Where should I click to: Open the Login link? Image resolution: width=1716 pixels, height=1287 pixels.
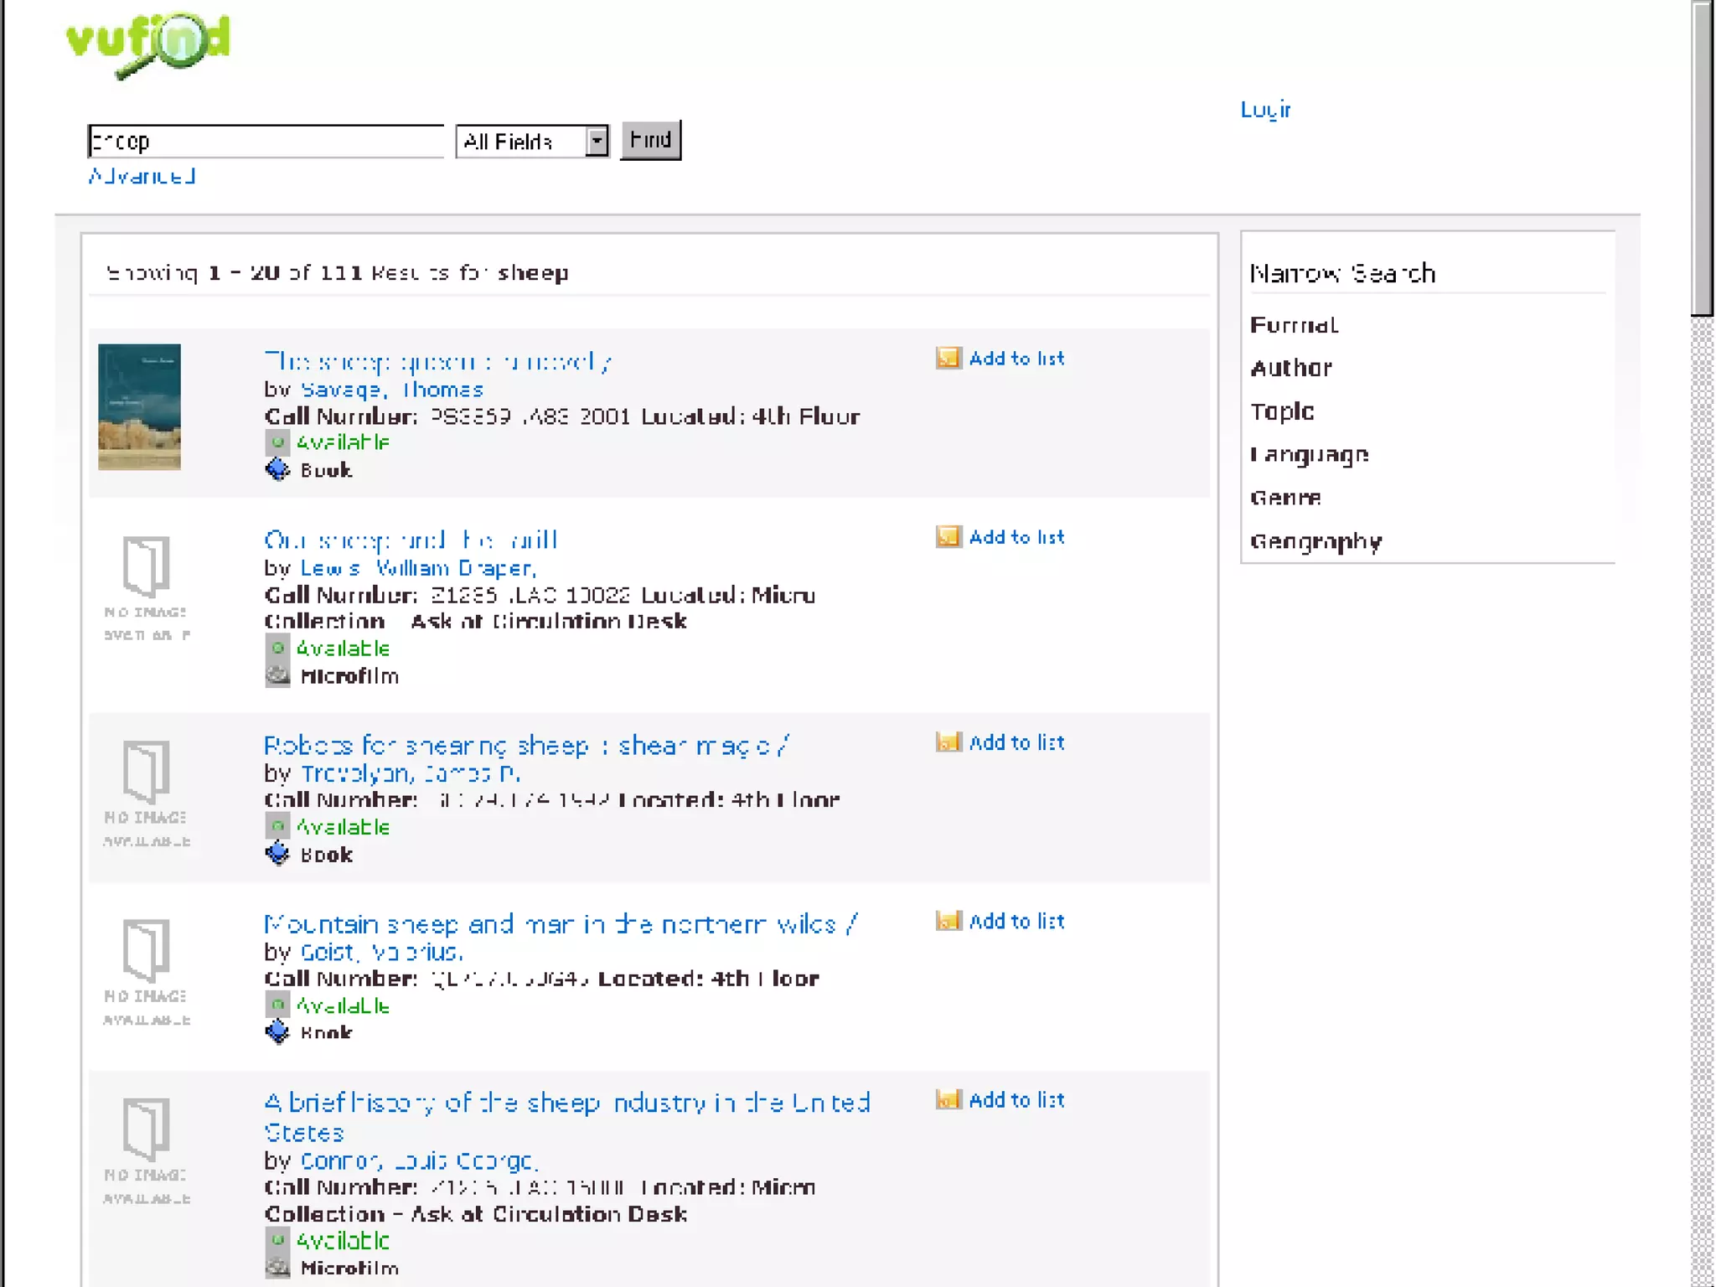(x=1265, y=110)
